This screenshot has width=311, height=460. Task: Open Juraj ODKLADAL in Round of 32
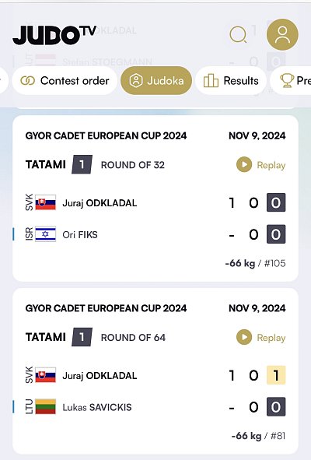coord(100,203)
